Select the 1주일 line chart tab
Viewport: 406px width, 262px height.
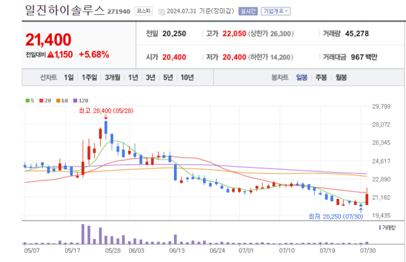point(89,77)
